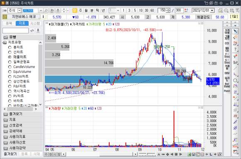Expand the 주식 market type dropdown
The height and width of the screenshot is (159, 241).
20,10
